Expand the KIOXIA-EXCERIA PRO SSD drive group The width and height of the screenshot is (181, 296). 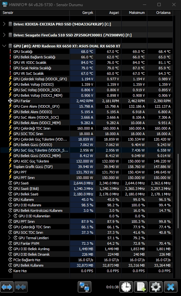[4, 24]
